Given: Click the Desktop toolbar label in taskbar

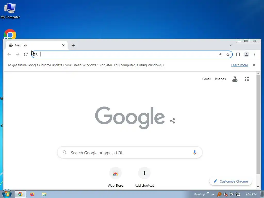Looking at the screenshot, I should tap(199, 194).
